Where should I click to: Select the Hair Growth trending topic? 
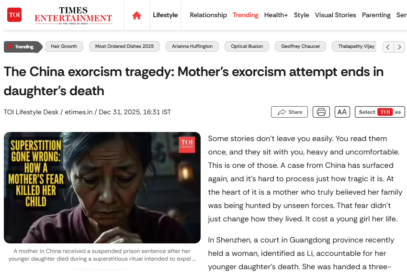(x=64, y=46)
